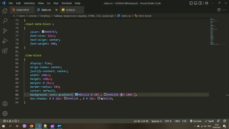Screen dimensions: 229x129
Task: Open the Run and Debug view
Action: (5, 41)
